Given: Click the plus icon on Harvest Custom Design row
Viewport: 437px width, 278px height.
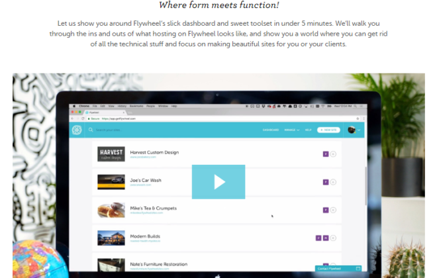Looking at the screenshot, I should [x=333, y=154].
